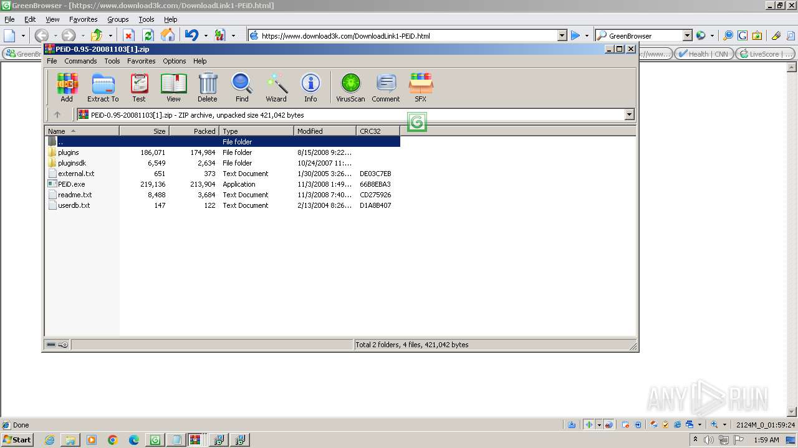The image size is (798, 448).
Task: Expand the GreenBrowser search box dropdown
Action: tap(687, 35)
